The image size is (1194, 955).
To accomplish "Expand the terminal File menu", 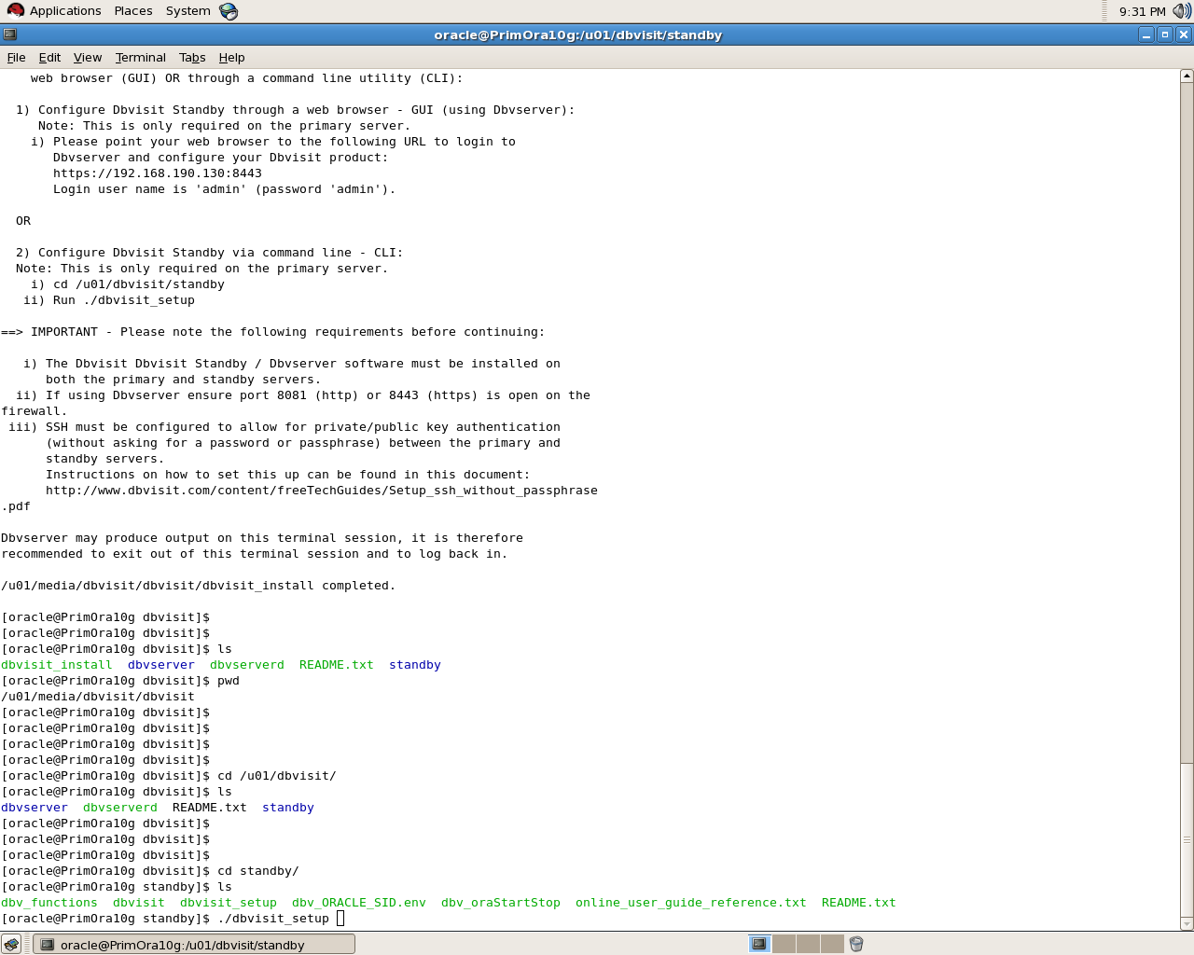I will 16,57.
